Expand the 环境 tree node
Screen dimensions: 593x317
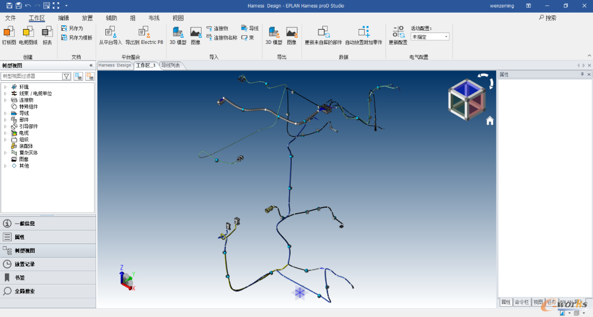(5, 87)
